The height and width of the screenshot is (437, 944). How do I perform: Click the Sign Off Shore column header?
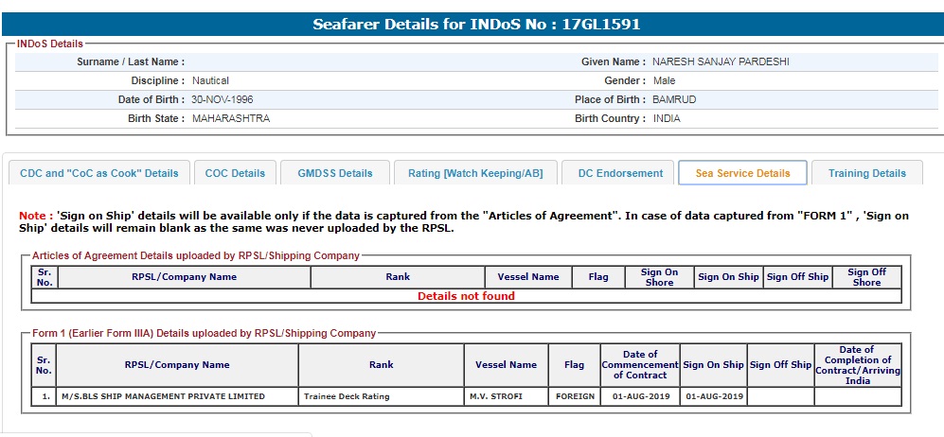(x=867, y=277)
